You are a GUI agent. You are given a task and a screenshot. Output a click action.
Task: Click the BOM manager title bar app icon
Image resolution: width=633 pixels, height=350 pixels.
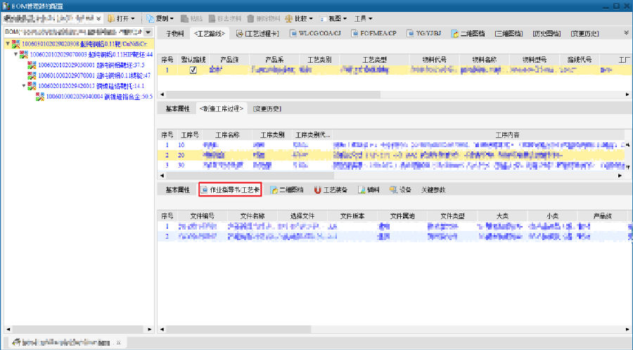[x=6, y=6]
